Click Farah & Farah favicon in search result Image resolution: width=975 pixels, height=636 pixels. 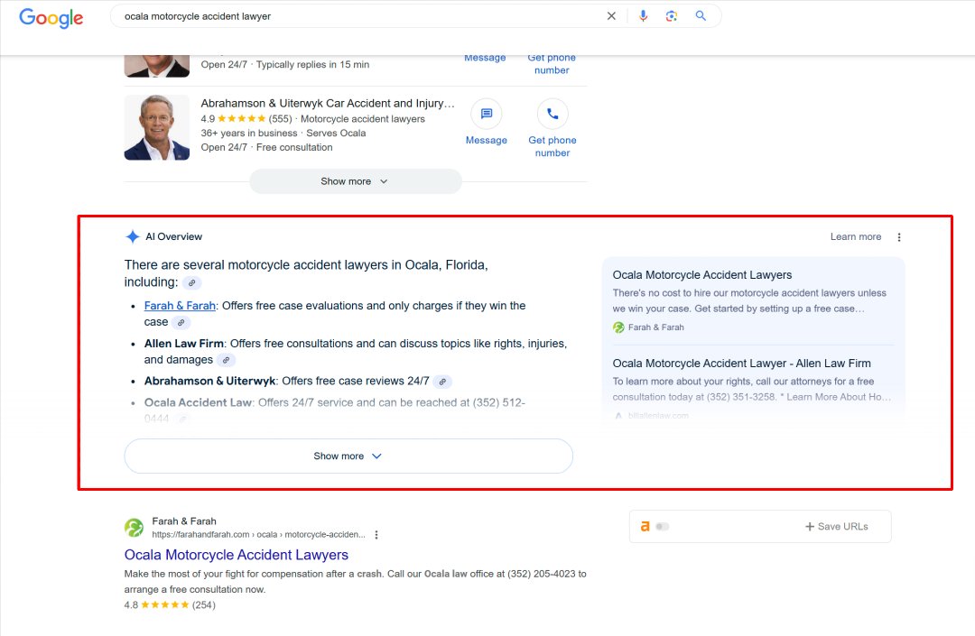pyautogui.click(x=134, y=528)
